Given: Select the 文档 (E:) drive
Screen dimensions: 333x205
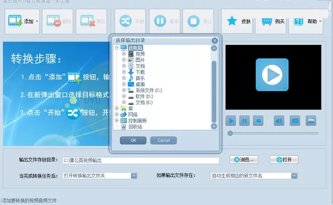Looking at the screenshot, I should pos(144,102).
